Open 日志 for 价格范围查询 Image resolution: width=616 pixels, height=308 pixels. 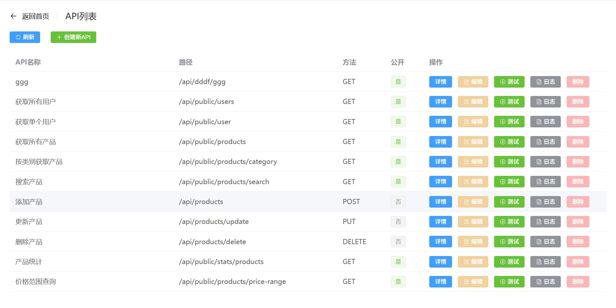545,282
